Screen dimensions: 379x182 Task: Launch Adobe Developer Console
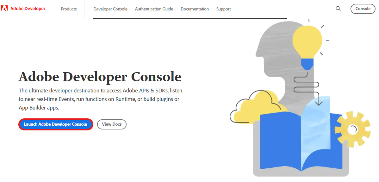[56, 124]
